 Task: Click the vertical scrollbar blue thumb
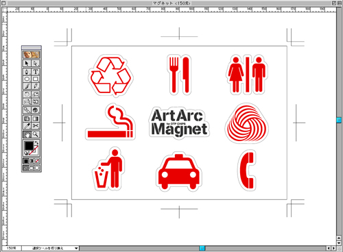(x=339, y=120)
